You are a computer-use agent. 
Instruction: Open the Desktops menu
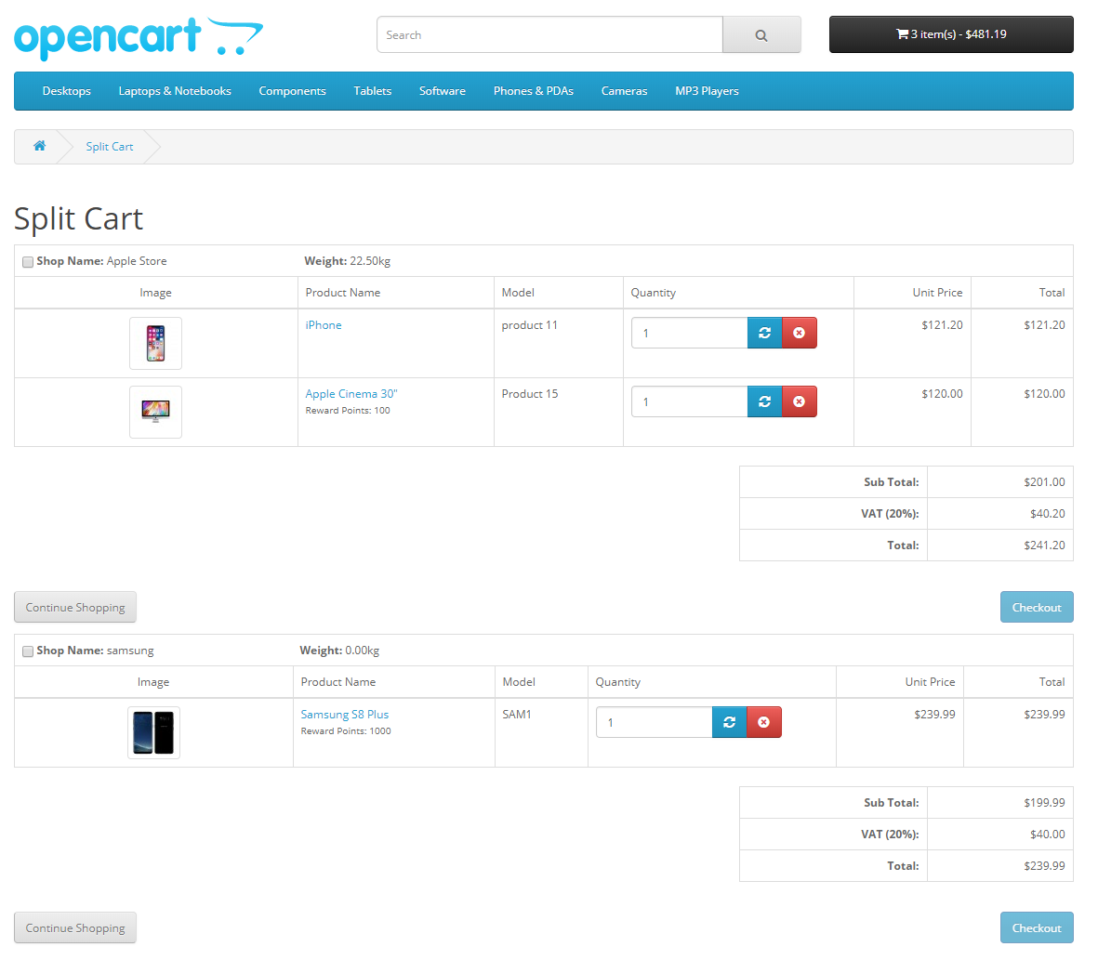point(67,91)
